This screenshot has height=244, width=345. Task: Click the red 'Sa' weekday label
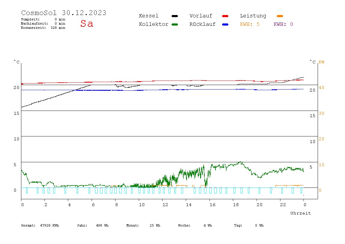click(x=87, y=23)
